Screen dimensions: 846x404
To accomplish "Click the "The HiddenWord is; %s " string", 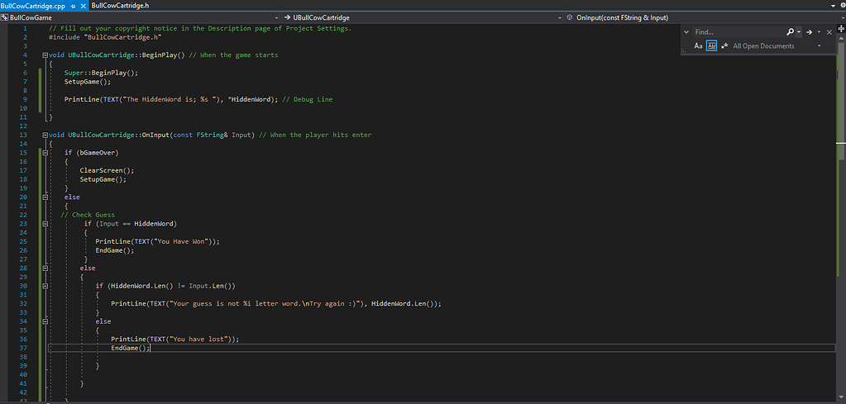I will [x=171, y=99].
